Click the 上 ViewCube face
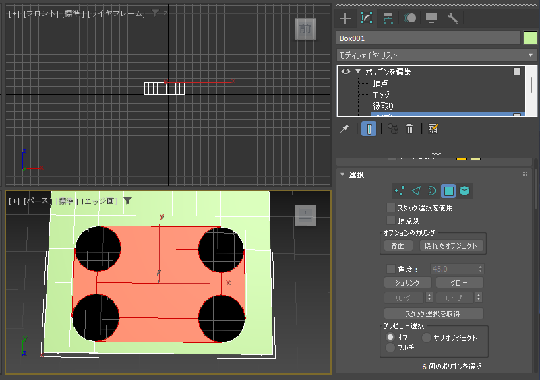 click(305, 215)
